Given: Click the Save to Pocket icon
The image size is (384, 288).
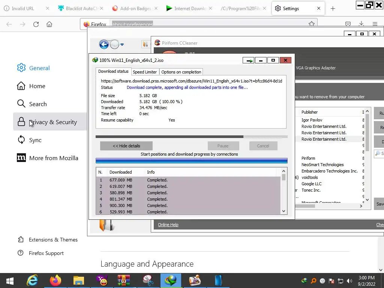Looking at the screenshot, I should (348, 24).
